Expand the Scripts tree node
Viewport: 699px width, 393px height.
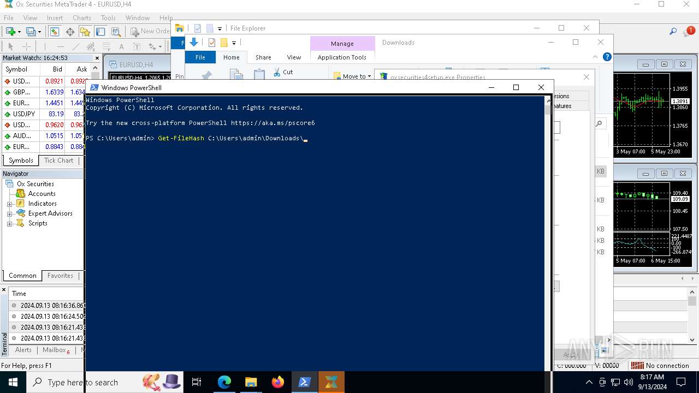tap(9, 224)
